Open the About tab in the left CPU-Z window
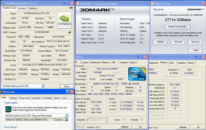The height and width of the screenshot is (130, 206). click(x=133, y=63)
